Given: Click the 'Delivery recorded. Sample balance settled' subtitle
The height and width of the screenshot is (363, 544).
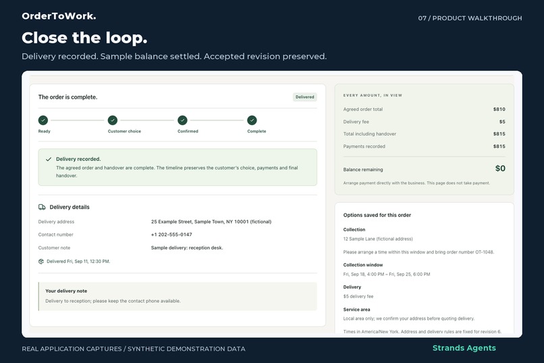Looking at the screenshot, I should pyautogui.click(x=174, y=56).
